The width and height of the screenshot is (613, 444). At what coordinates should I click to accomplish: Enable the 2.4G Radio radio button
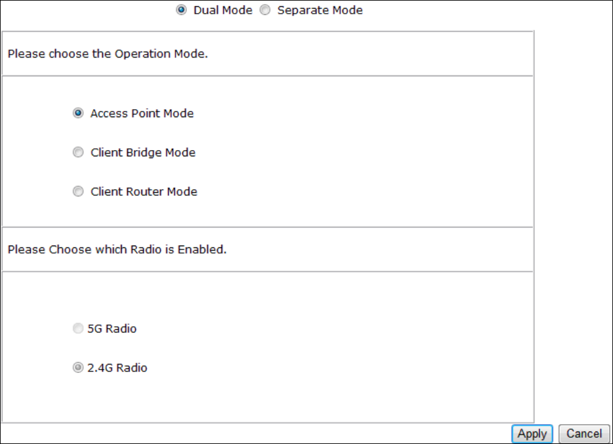tap(78, 368)
